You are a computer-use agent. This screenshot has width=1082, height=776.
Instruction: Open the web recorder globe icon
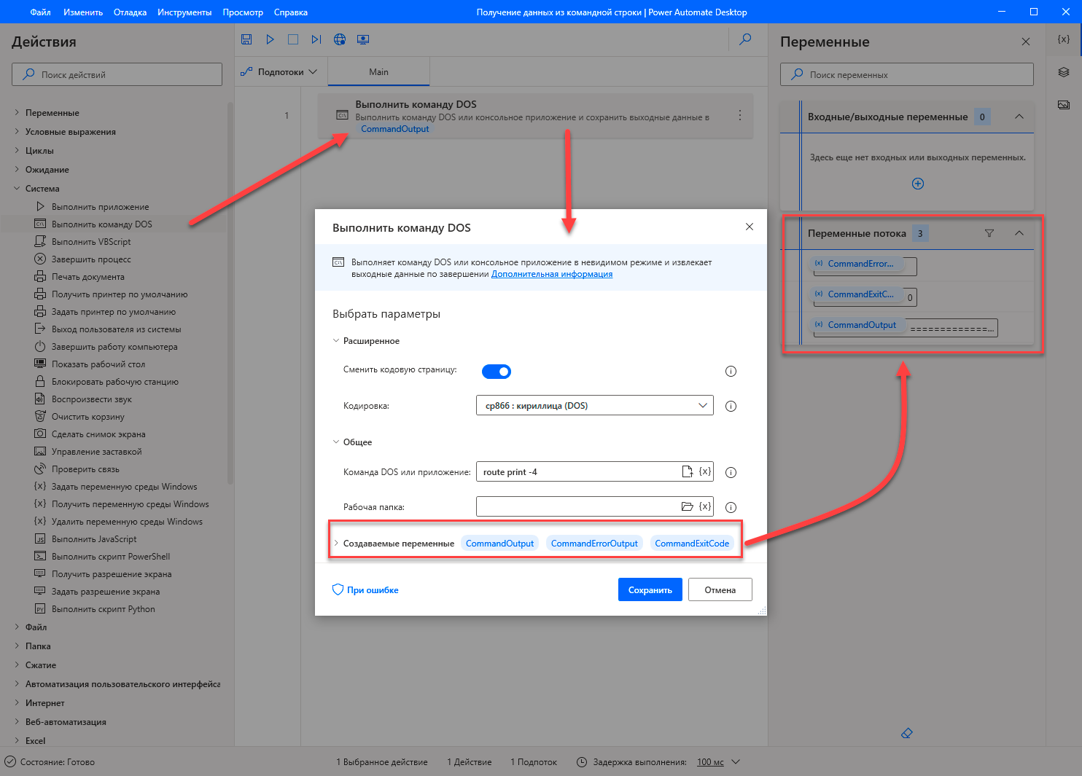pyautogui.click(x=340, y=39)
